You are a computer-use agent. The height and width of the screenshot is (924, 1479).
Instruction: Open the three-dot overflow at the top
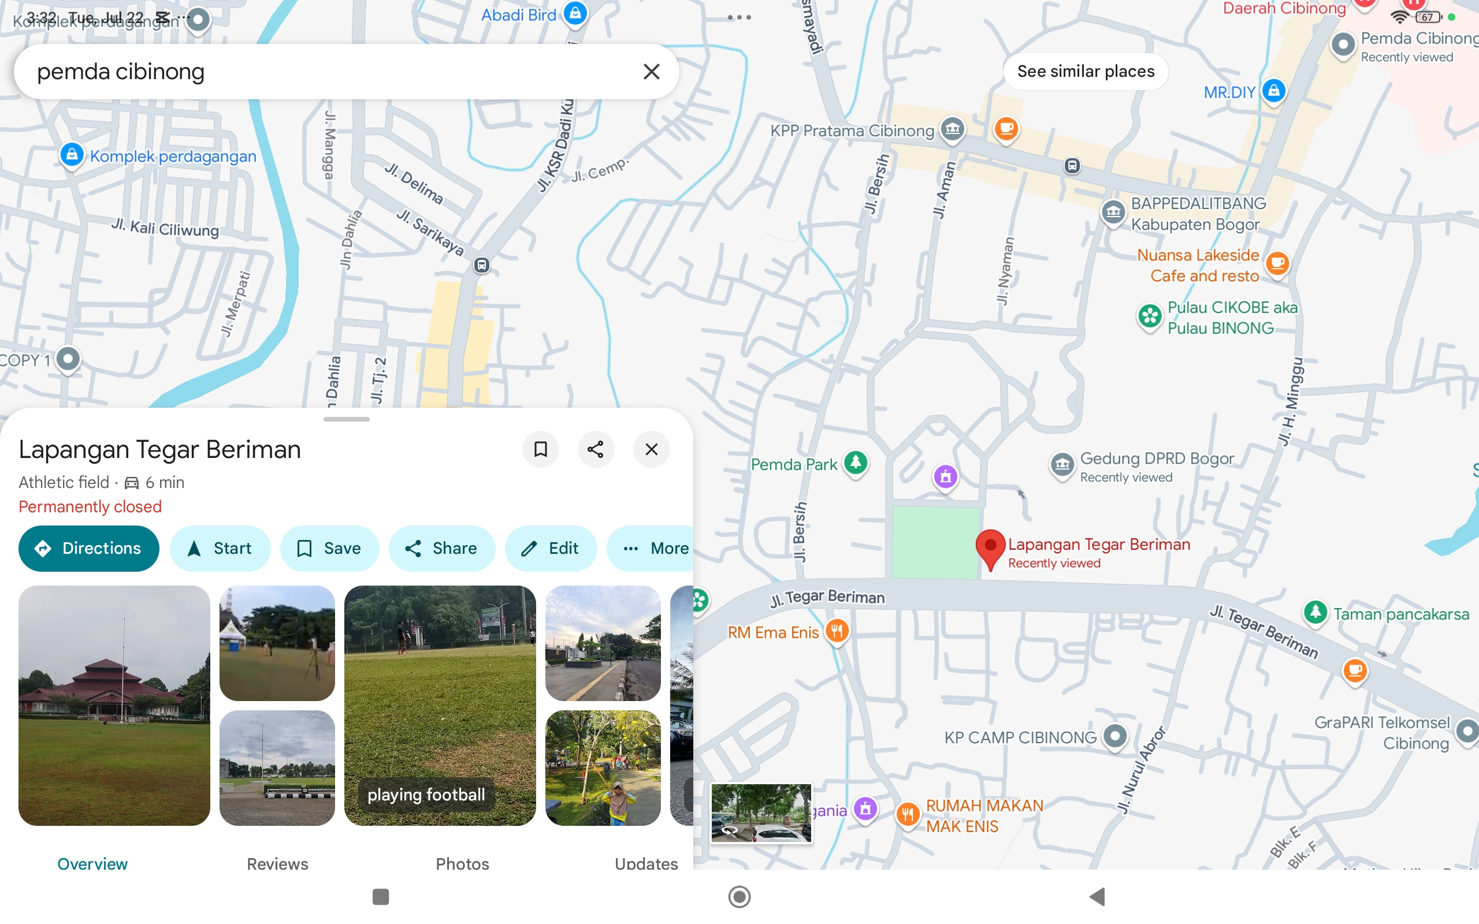pos(739,17)
